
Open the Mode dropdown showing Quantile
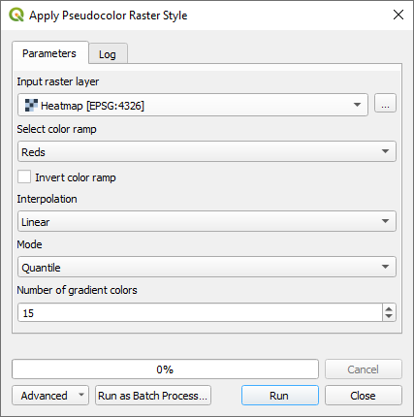pyautogui.click(x=207, y=267)
